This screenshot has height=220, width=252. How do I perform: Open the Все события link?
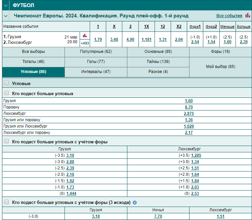(229, 16)
